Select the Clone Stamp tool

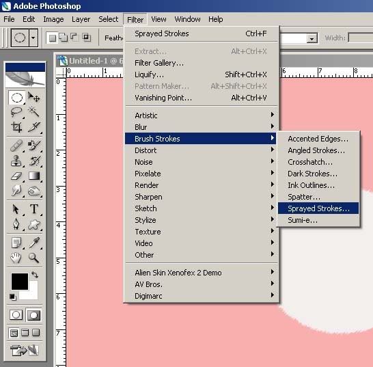[16, 161]
